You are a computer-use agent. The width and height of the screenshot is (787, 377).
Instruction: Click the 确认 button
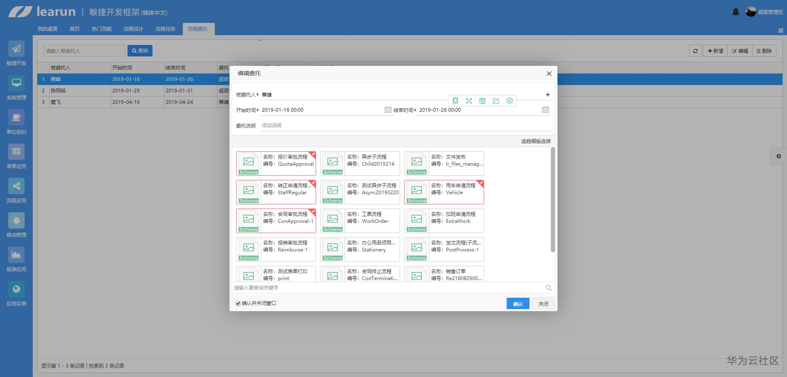tap(518, 304)
